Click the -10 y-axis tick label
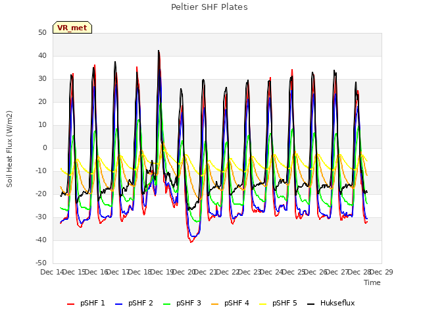The height and width of the screenshot is (316, 421). tap(41, 171)
